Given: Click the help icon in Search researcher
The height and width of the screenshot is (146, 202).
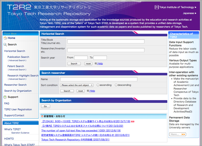Looking at the screenshot, I should (88, 91).
